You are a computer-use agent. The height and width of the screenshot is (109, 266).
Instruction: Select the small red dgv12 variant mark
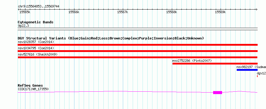pyautogui.click(x=257, y=76)
